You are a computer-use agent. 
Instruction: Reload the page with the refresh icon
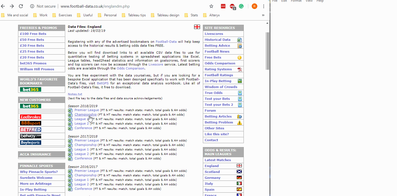(x=21, y=6)
